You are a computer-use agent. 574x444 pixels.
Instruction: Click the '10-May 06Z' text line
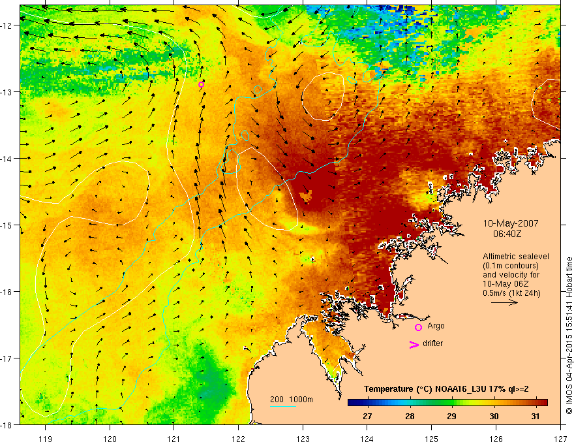(506, 284)
